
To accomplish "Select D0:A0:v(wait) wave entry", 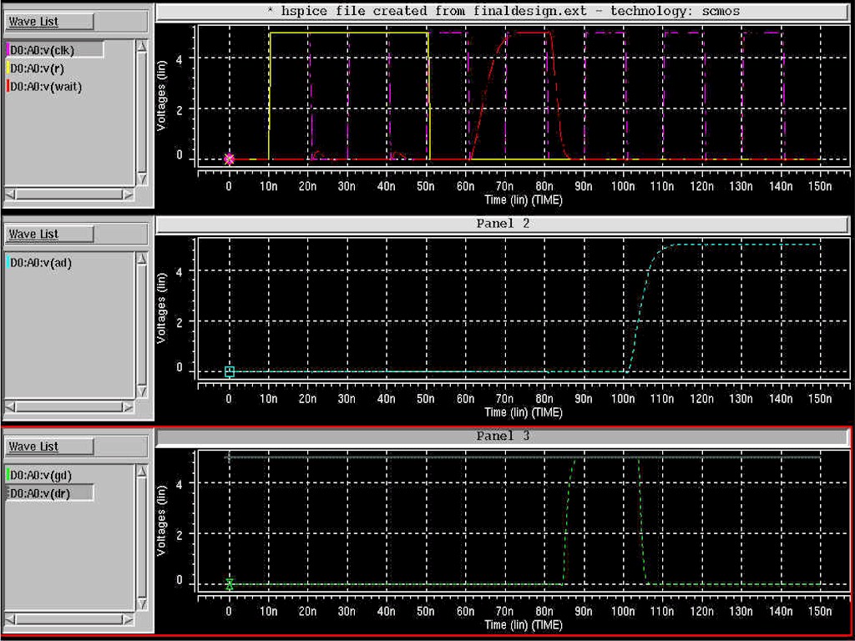I will pyautogui.click(x=46, y=87).
